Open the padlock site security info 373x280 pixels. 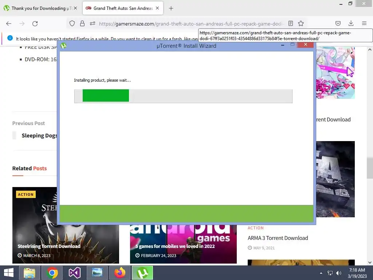pyautogui.click(x=82, y=23)
